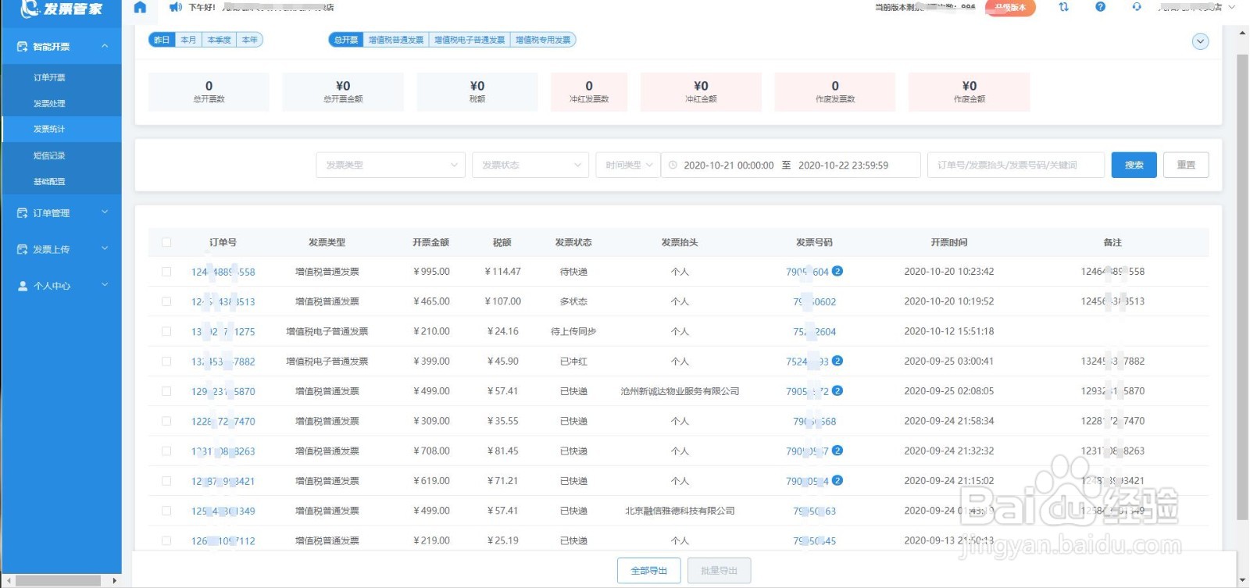The width and height of the screenshot is (1250, 588).
Task: Click the end date 2020-10-22 23:59:59
Action: tap(843, 166)
